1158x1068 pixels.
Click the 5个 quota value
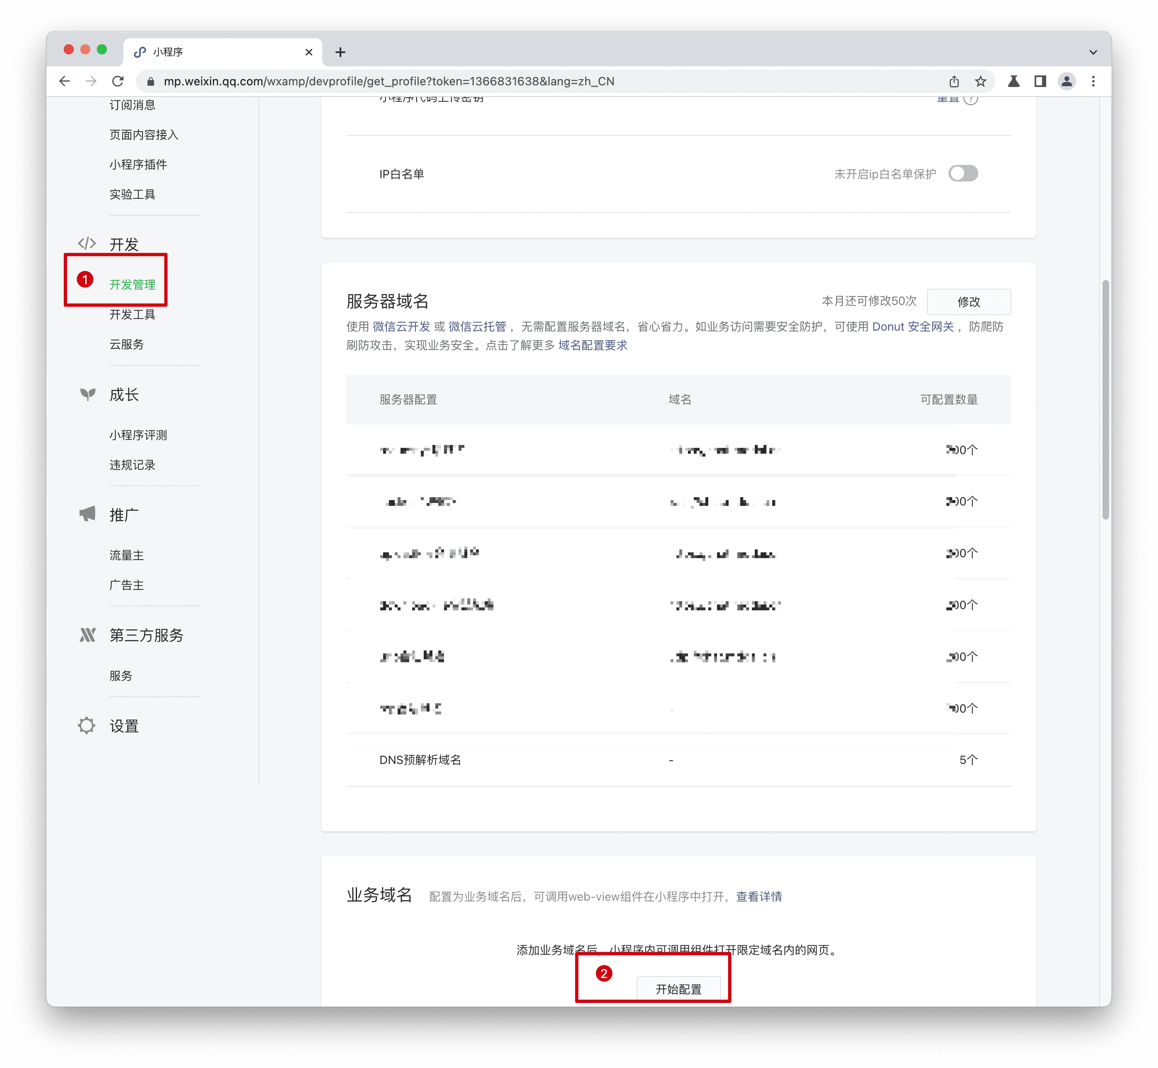[x=968, y=759]
